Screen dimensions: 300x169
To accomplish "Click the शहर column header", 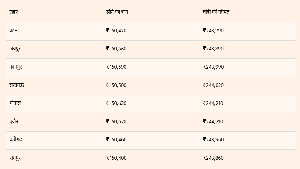I will pos(14,12).
